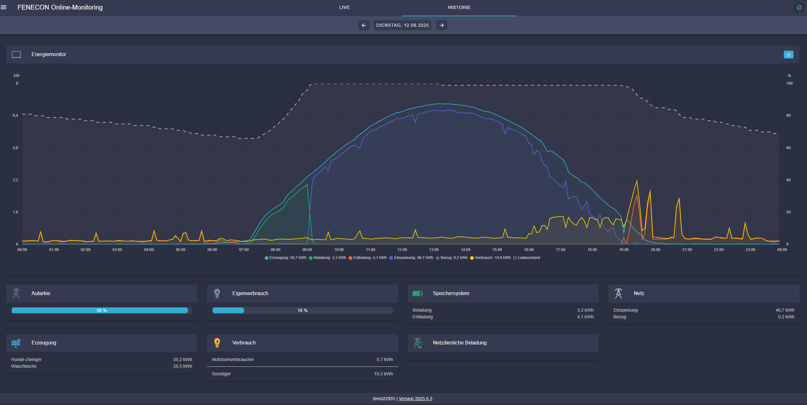Screen dimensions: 807x405
Task: Toggle Erzeugung series in chart legend
Action: click(x=285, y=258)
